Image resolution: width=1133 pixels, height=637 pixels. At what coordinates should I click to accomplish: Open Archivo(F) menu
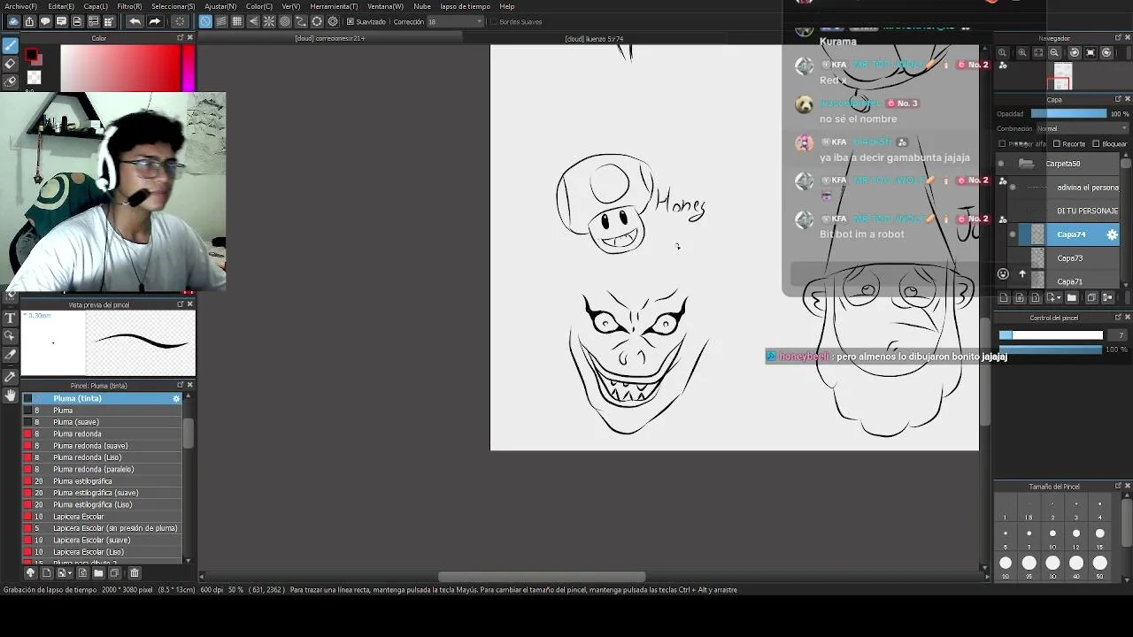(21, 6)
